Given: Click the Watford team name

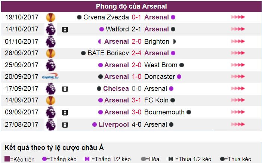Looking at the screenshot, I should (x=117, y=29).
